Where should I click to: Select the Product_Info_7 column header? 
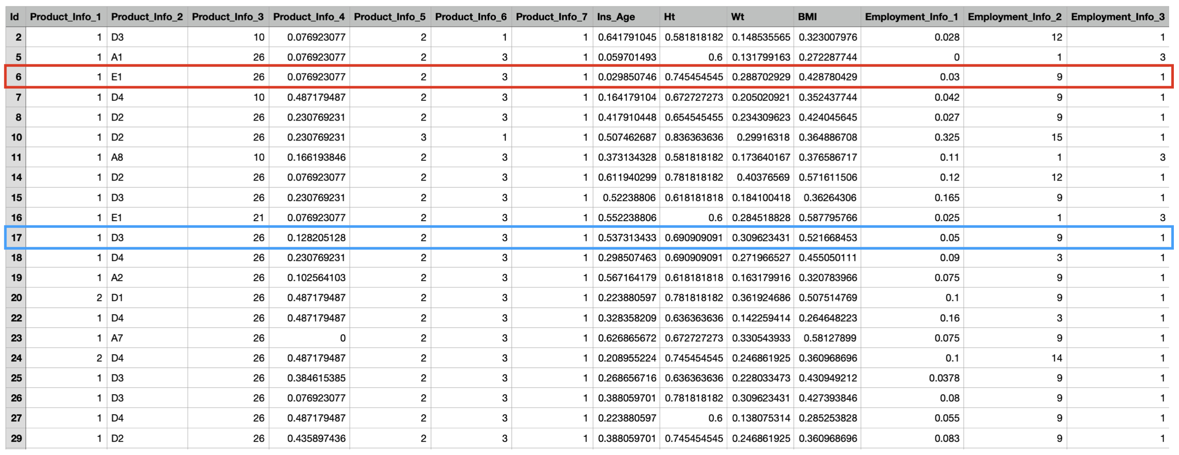pos(553,17)
